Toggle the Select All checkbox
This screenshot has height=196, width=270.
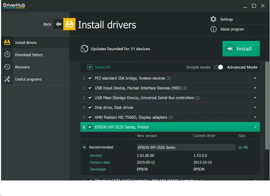point(90,67)
